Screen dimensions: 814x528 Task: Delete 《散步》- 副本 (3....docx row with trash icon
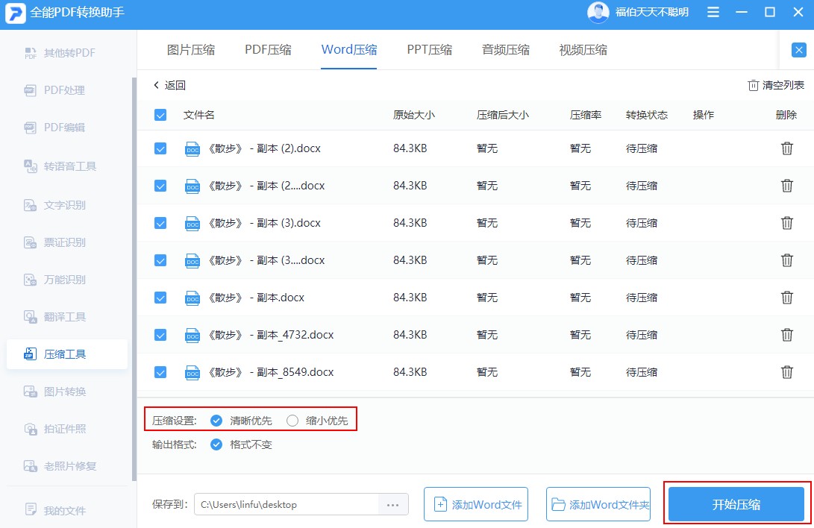[x=787, y=260]
